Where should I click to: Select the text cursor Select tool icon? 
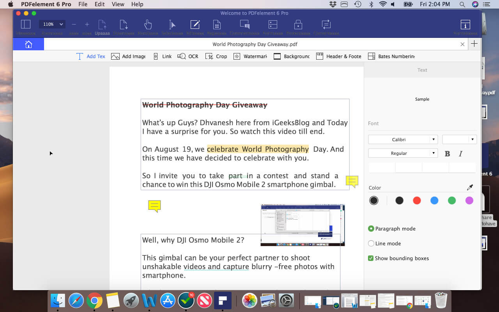pos(172,24)
